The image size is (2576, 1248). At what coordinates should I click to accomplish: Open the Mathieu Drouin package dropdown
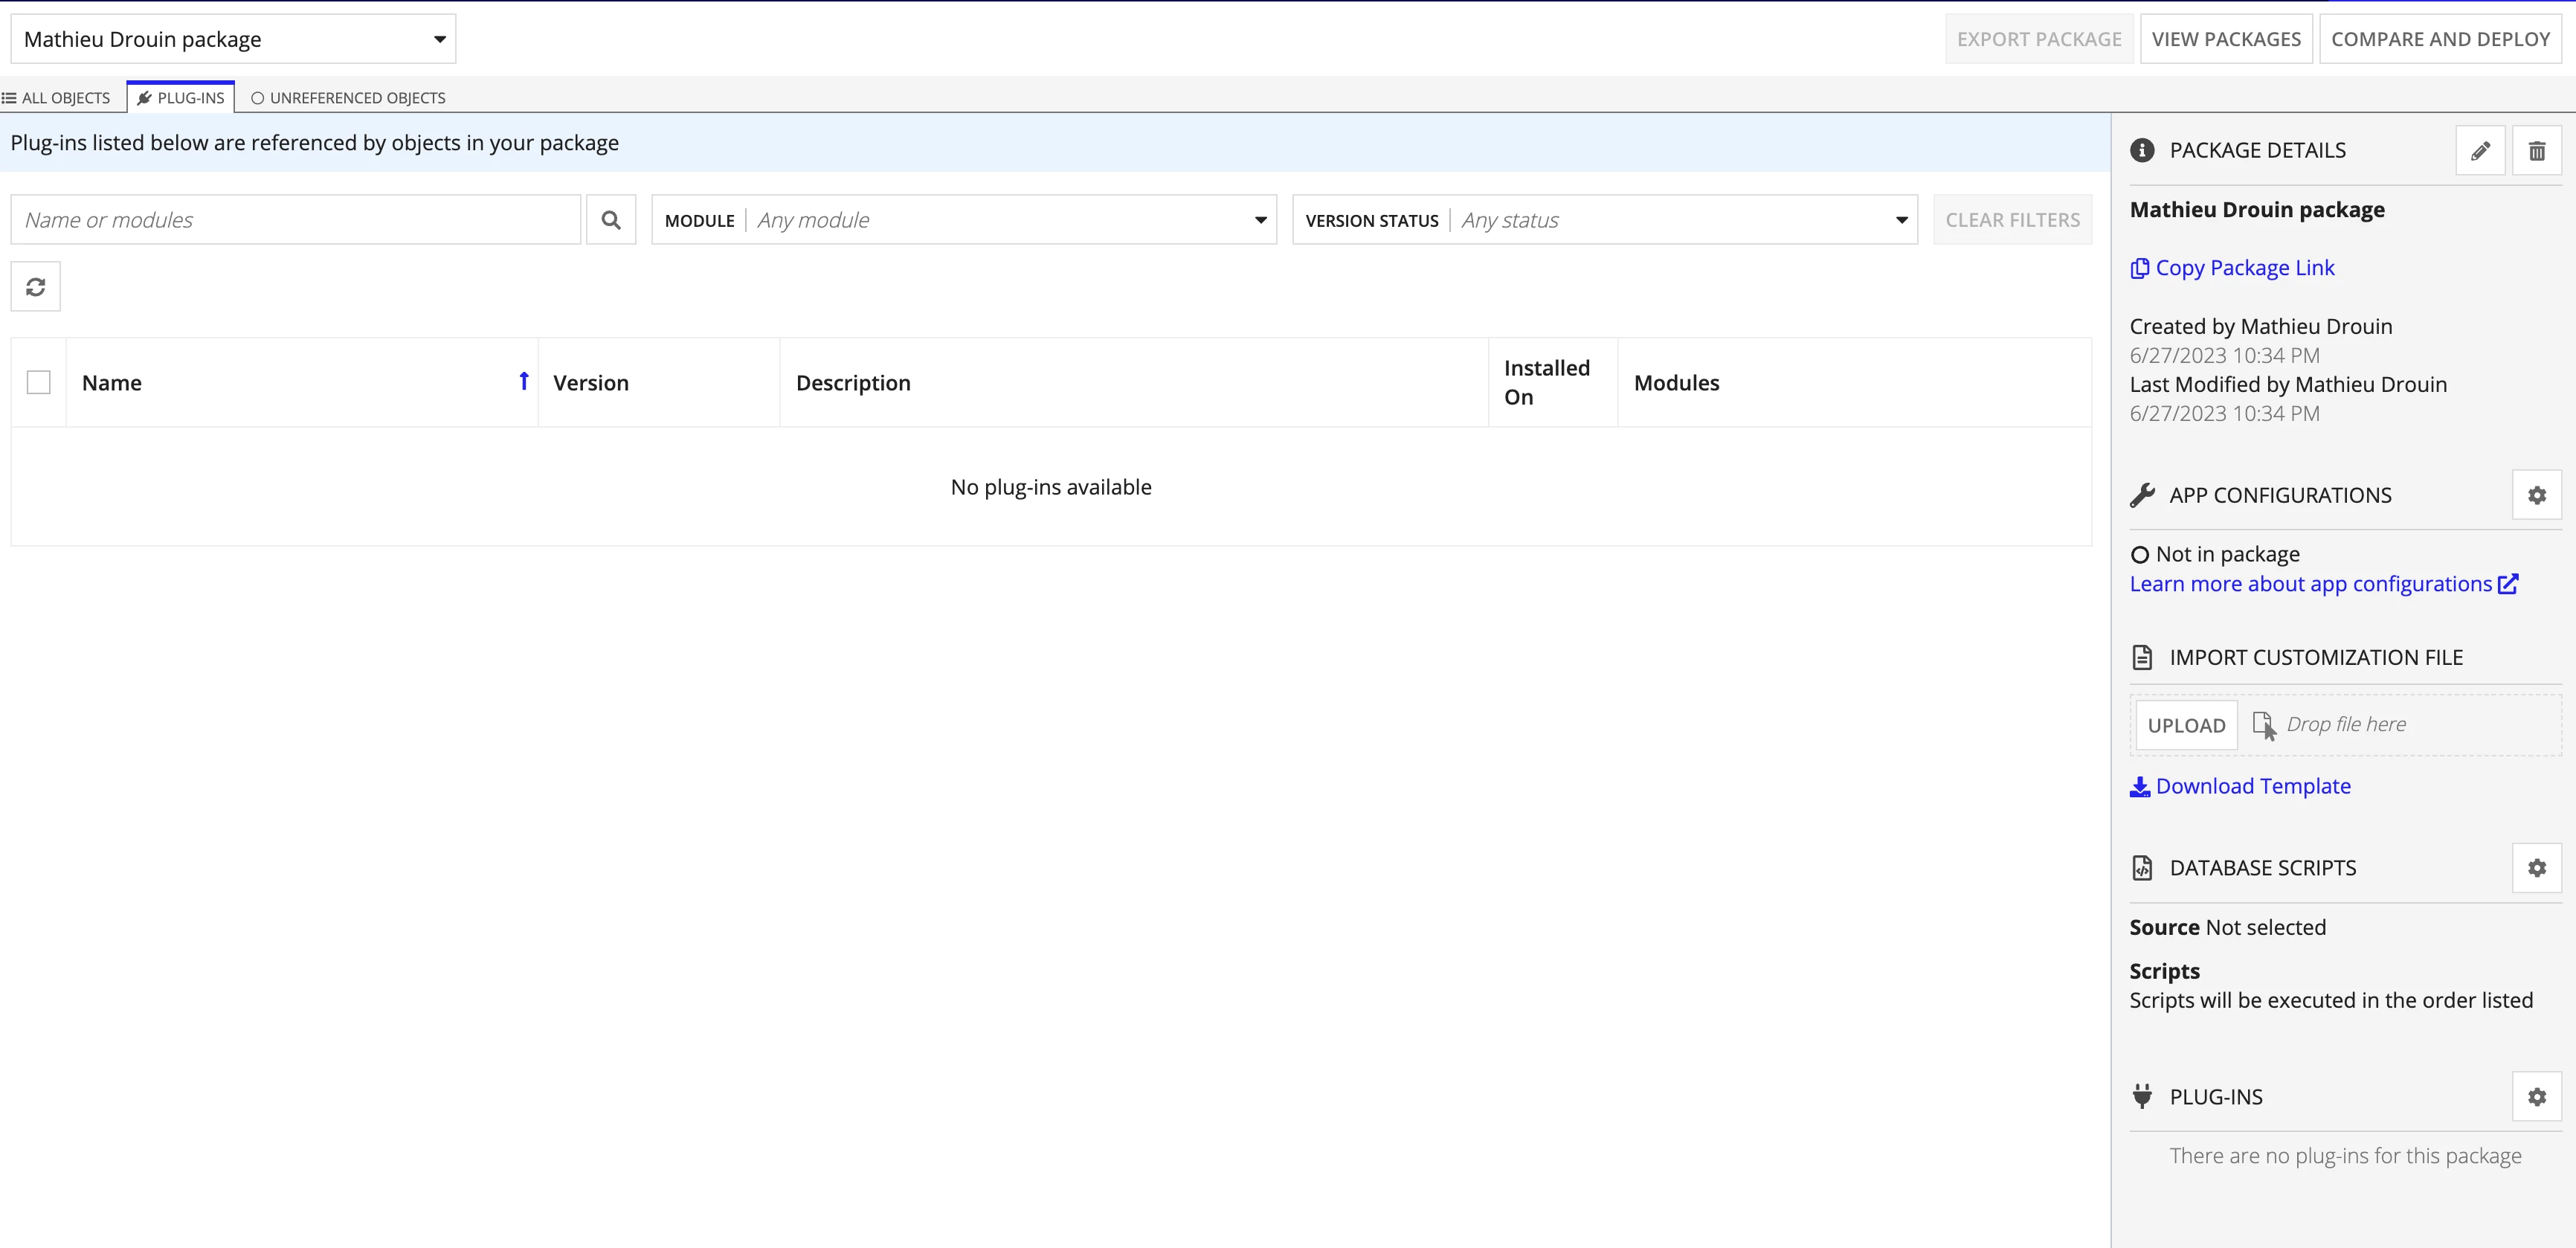point(233,39)
